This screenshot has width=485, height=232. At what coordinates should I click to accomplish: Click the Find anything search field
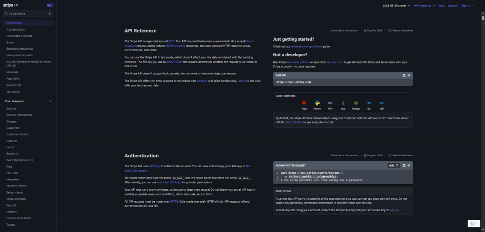[x=24, y=14]
